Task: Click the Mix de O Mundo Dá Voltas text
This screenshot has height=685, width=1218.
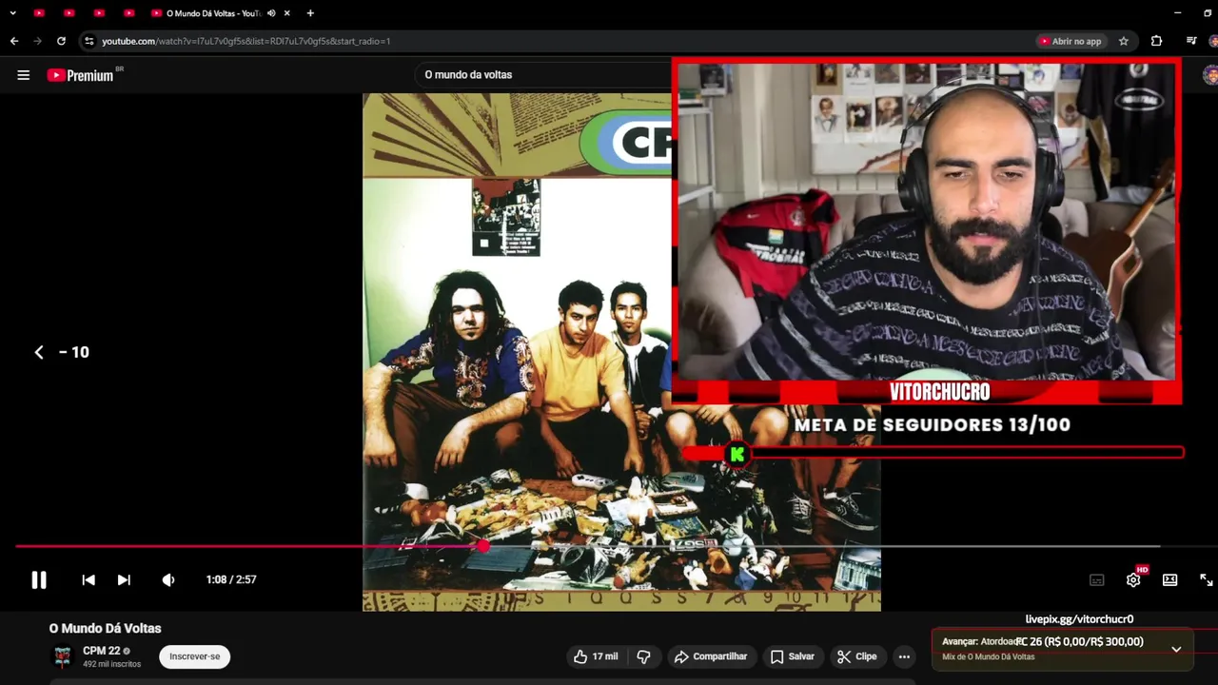Action: click(988, 657)
